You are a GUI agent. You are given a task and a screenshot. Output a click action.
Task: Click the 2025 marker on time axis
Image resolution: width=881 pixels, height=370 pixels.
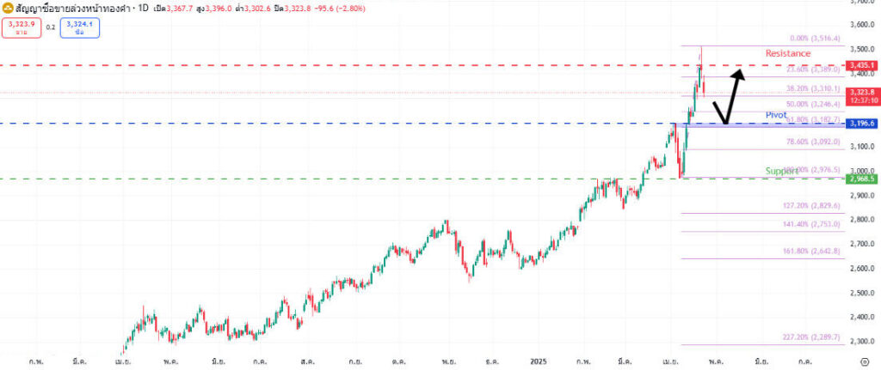[539, 362]
